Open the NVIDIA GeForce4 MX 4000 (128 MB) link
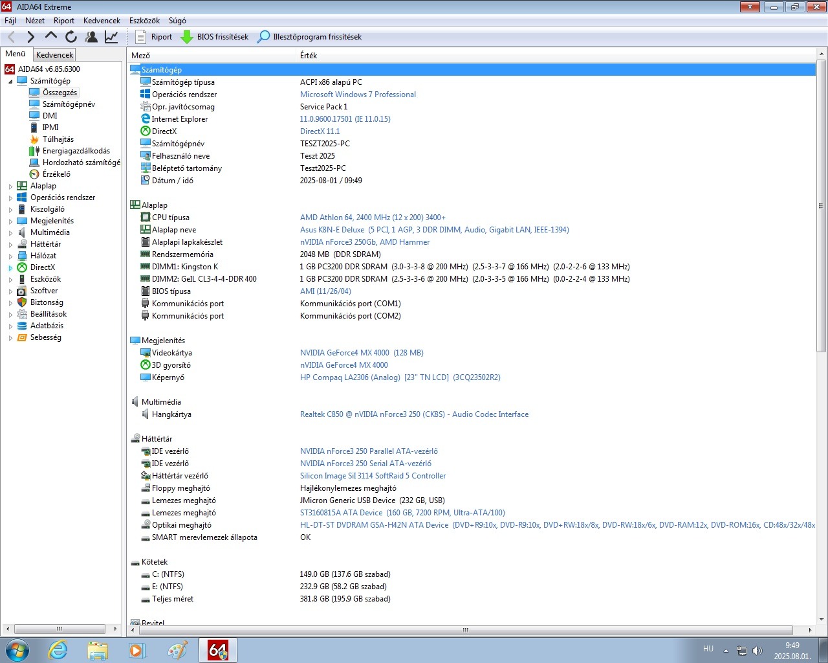Screen dimensions: 828x663 pos(362,353)
